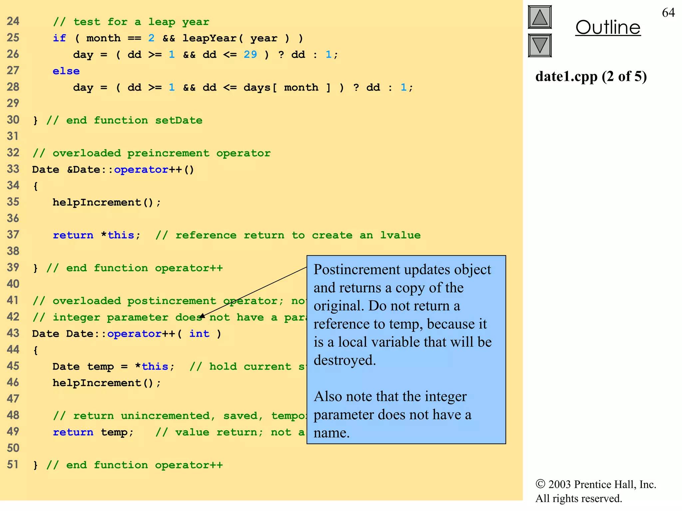Select end function operator++ comment on line 39
682x511 pixels.
coord(135,268)
